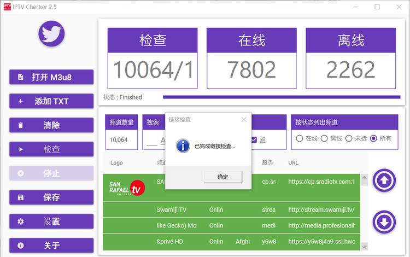
Task: Confirm dialog with 确定 button
Action: [x=223, y=177]
